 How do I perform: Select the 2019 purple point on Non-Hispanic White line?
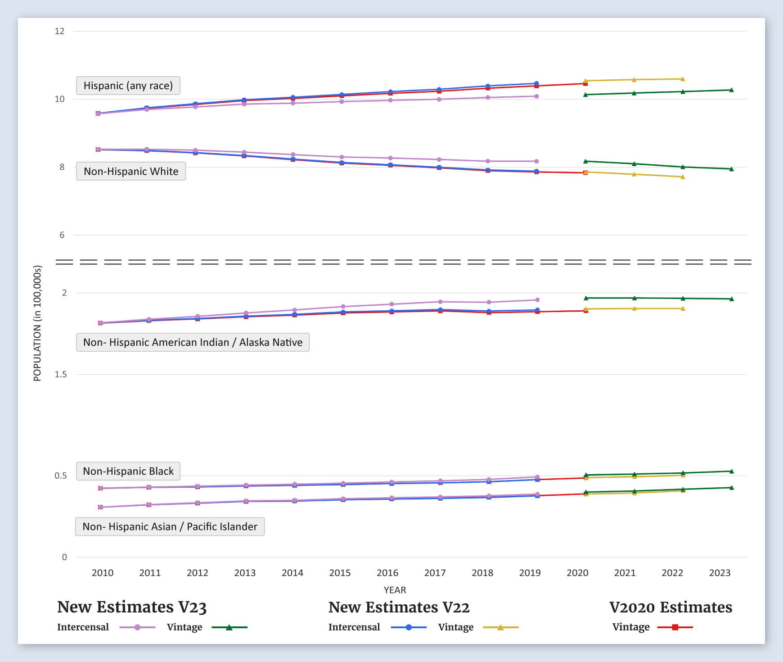tap(536, 161)
